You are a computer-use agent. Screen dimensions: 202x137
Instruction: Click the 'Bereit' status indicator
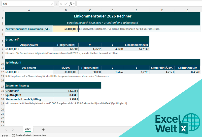point(5,135)
